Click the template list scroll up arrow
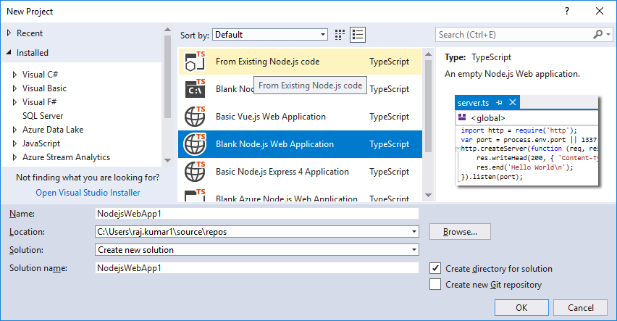 429,54
